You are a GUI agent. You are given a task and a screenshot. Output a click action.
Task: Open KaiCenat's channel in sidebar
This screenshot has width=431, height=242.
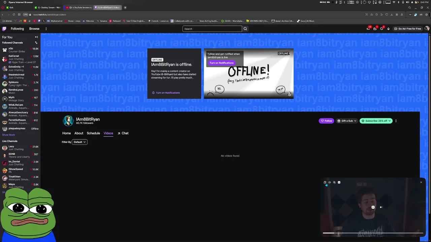20,59
